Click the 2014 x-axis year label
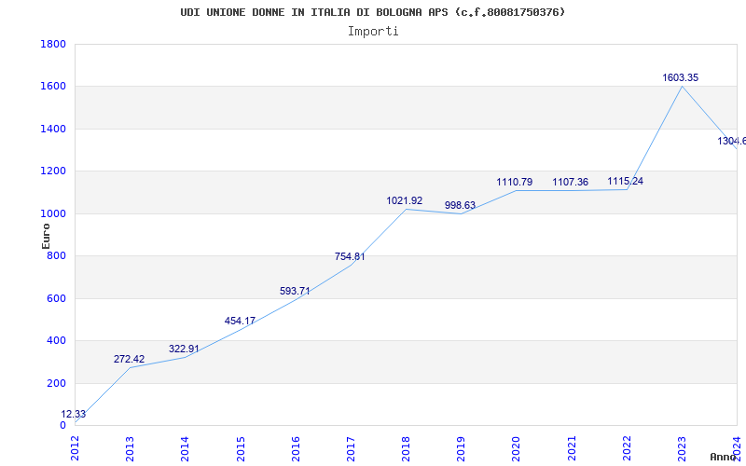 point(185,448)
